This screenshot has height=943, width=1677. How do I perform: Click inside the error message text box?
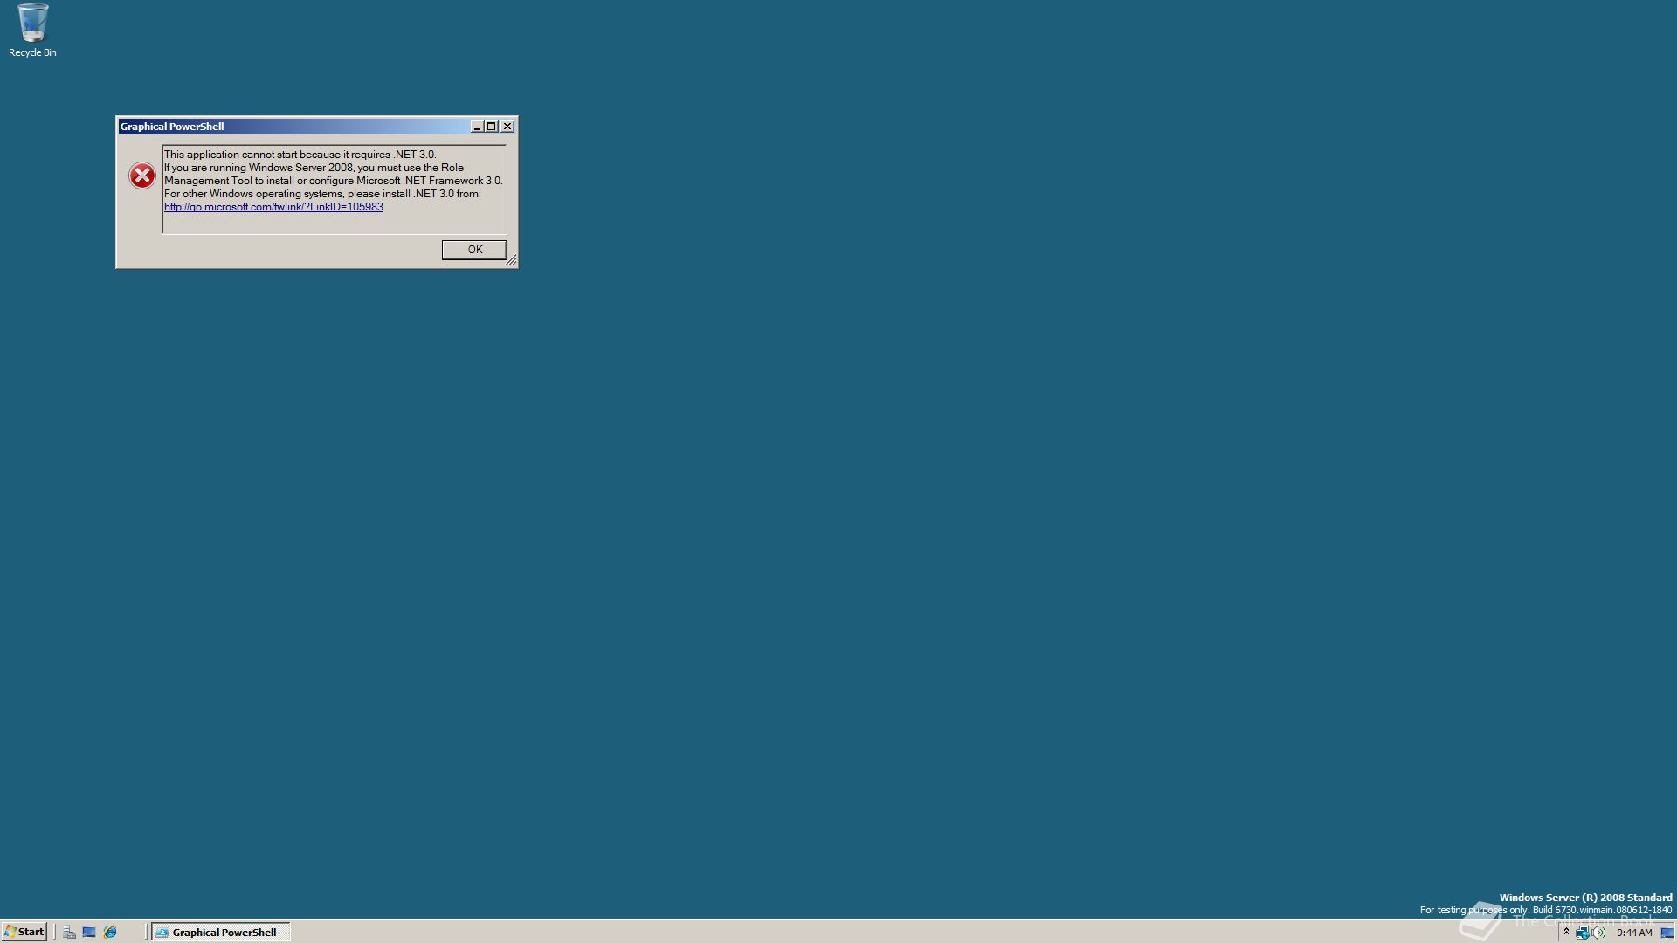click(x=334, y=189)
